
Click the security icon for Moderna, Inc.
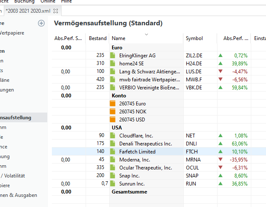113,159
